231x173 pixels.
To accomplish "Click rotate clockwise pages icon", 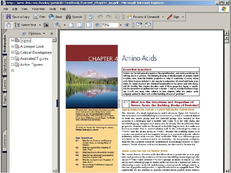I will click(x=139, y=25).
